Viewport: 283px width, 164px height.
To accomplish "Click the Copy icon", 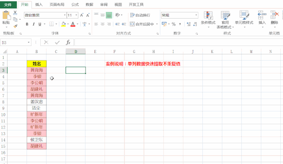I will tap(15, 19).
